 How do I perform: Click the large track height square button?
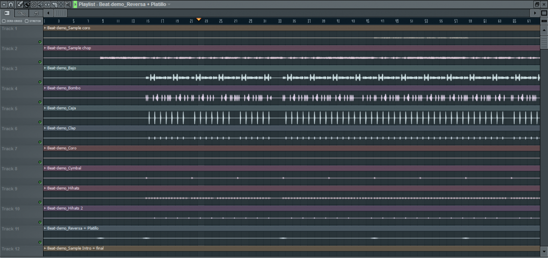(x=544, y=13)
